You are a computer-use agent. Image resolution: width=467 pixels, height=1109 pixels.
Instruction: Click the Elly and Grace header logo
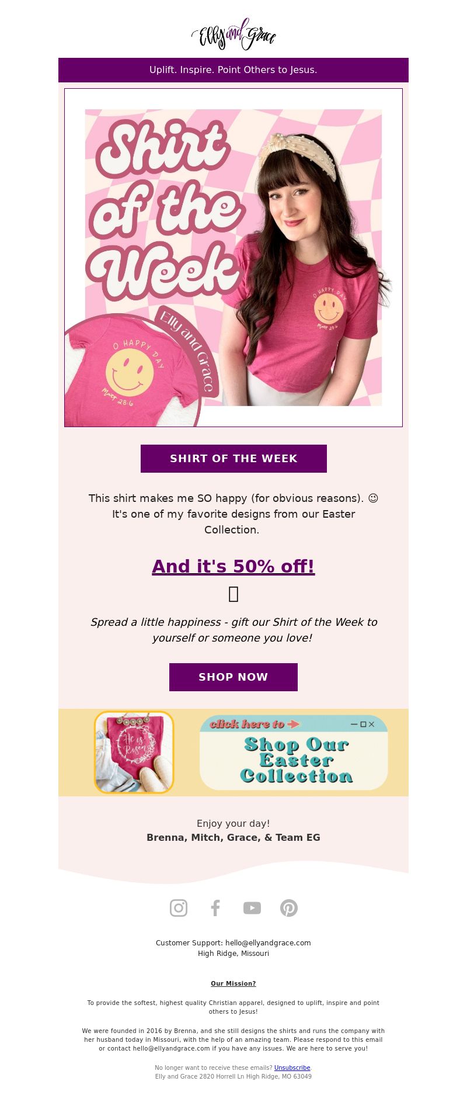pos(233,34)
